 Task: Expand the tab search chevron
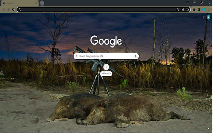(x=187, y=3)
